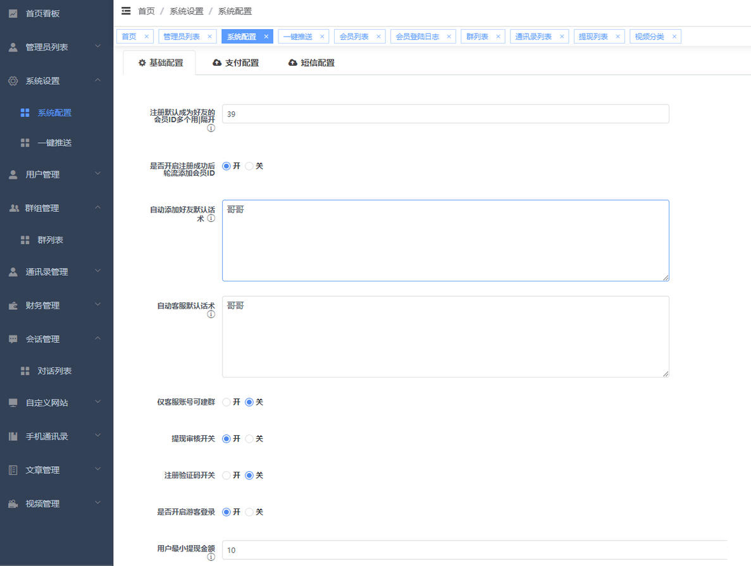
Task: Set 仅客服账号可建群 to 开
Action: coord(227,402)
